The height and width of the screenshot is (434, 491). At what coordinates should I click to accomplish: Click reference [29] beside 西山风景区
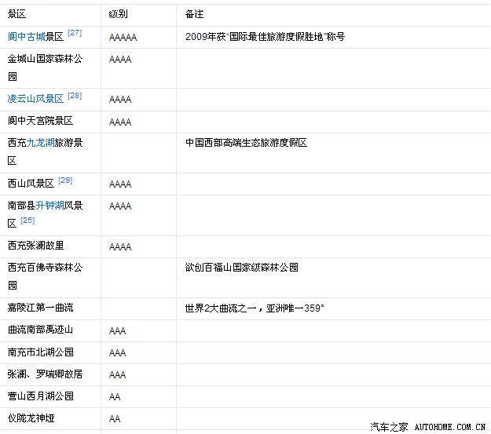pyautogui.click(x=65, y=180)
